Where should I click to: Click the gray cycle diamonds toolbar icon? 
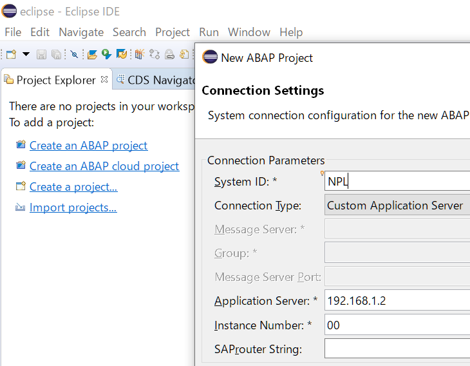pos(155,54)
